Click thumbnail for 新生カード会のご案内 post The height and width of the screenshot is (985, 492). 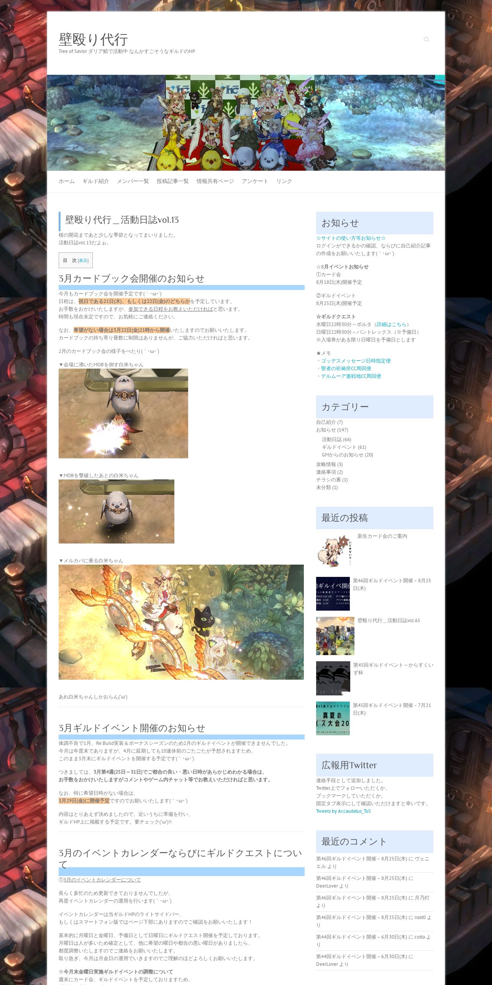pyautogui.click(x=335, y=552)
